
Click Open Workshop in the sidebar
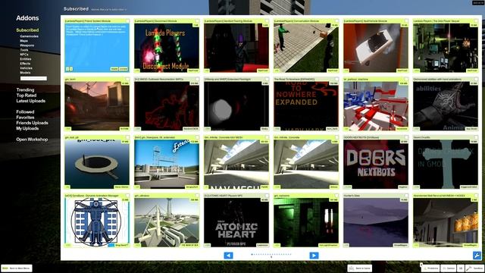click(x=32, y=140)
